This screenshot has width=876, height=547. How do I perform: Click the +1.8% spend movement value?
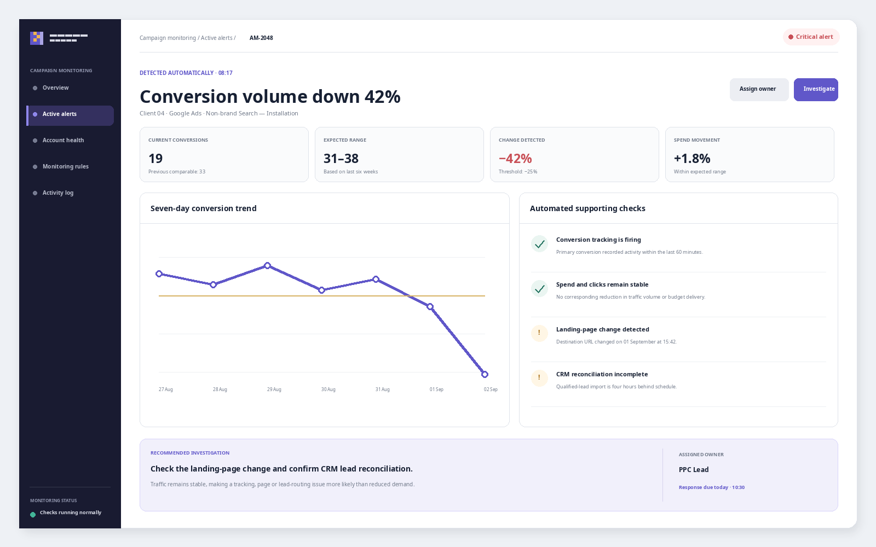point(692,159)
